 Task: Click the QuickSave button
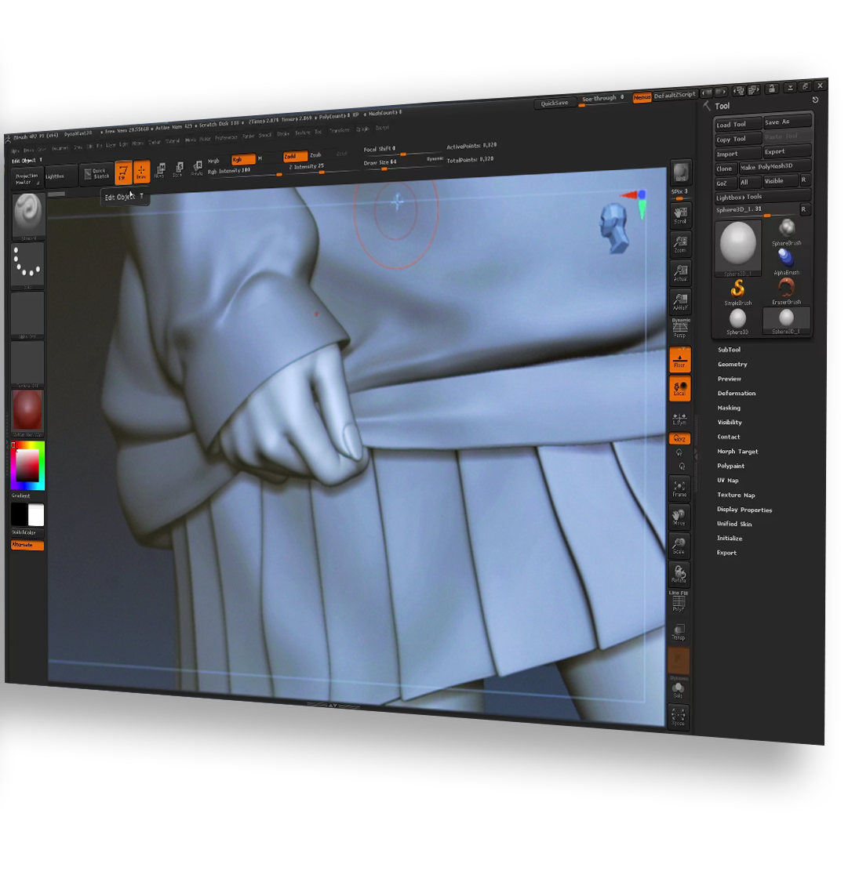coord(555,103)
